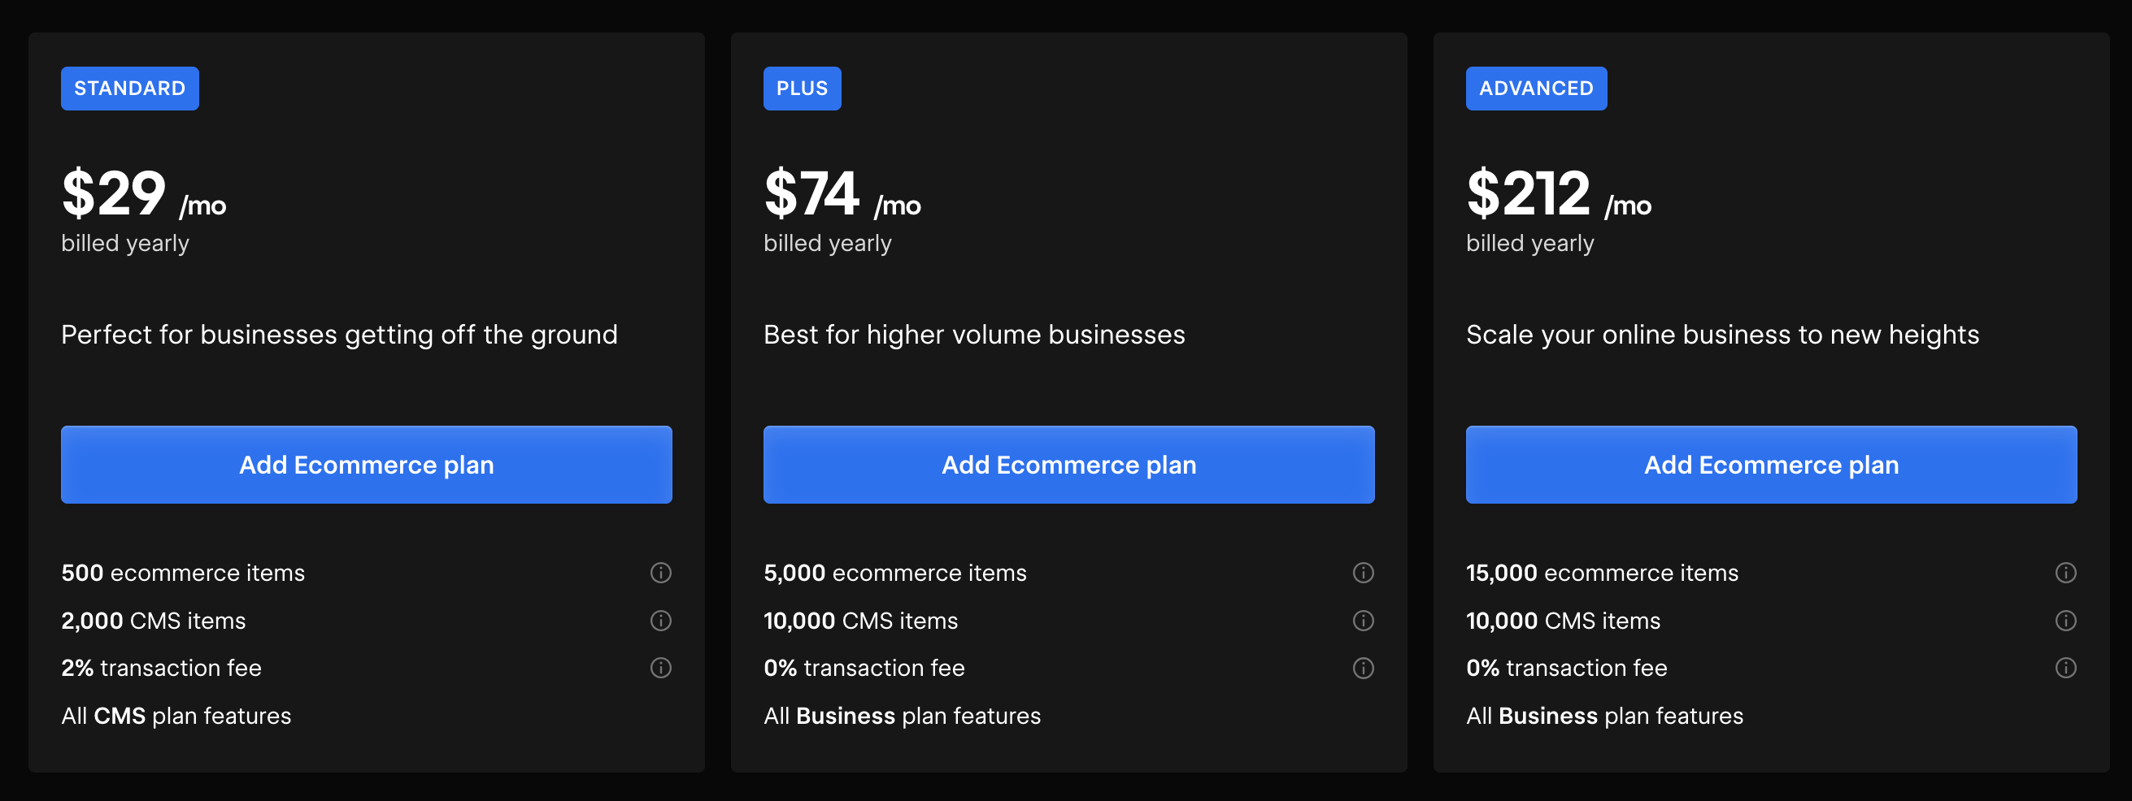
Task: Click '15,000 ecommerce items' text
Action: pos(1603,573)
